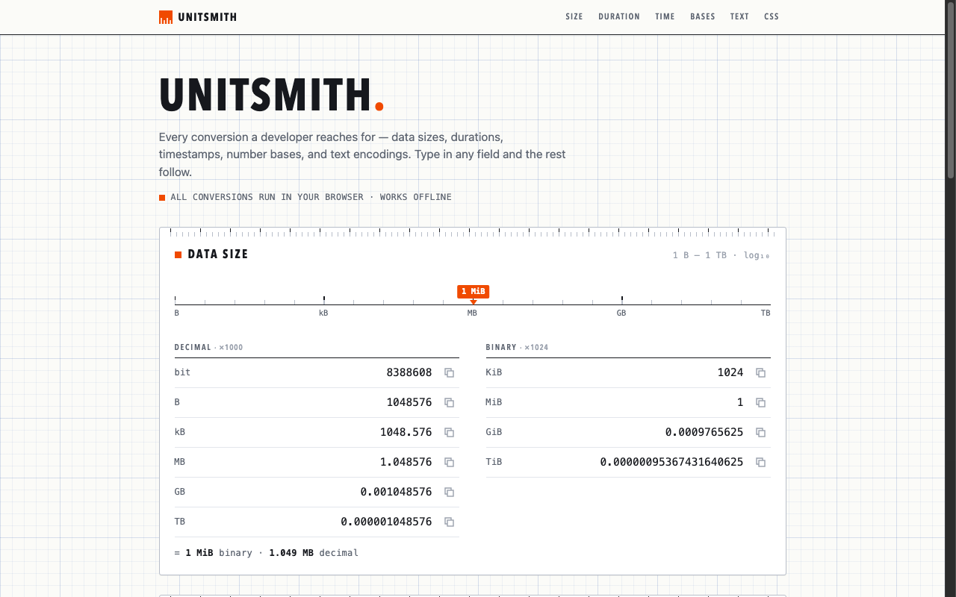Copy the MB value 1.048576
This screenshot has height=597, width=956.
pyautogui.click(x=449, y=462)
